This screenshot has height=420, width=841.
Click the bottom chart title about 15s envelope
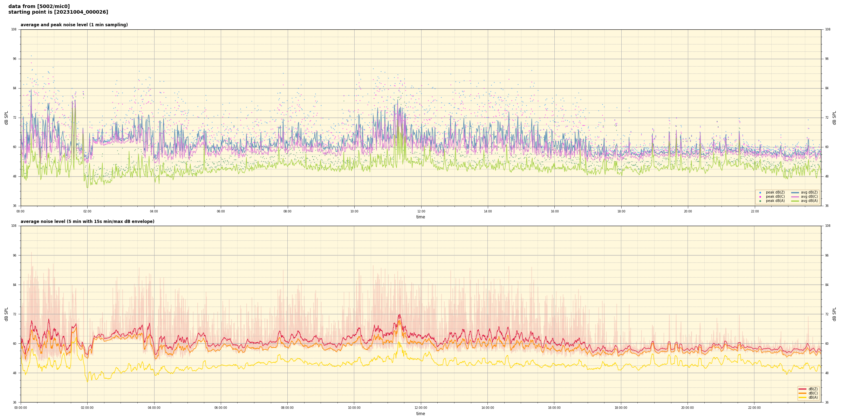tap(87, 222)
